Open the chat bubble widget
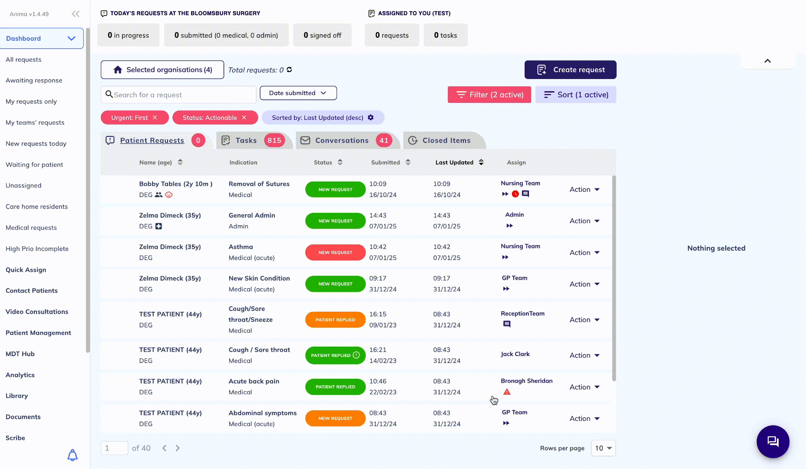Image resolution: width=806 pixels, height=469 pixels. (773, 442)
